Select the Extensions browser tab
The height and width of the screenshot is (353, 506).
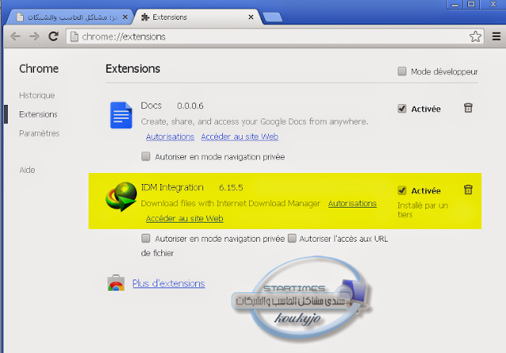click(197, 17)
